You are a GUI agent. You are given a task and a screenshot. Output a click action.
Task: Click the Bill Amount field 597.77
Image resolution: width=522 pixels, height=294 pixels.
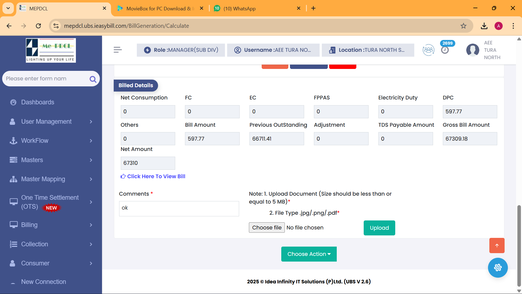point(212,139)
